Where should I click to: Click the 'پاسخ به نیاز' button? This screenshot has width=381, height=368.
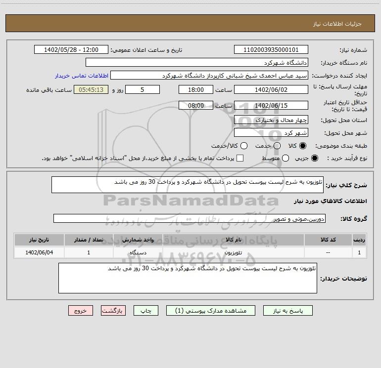click(x=287, y=311)
